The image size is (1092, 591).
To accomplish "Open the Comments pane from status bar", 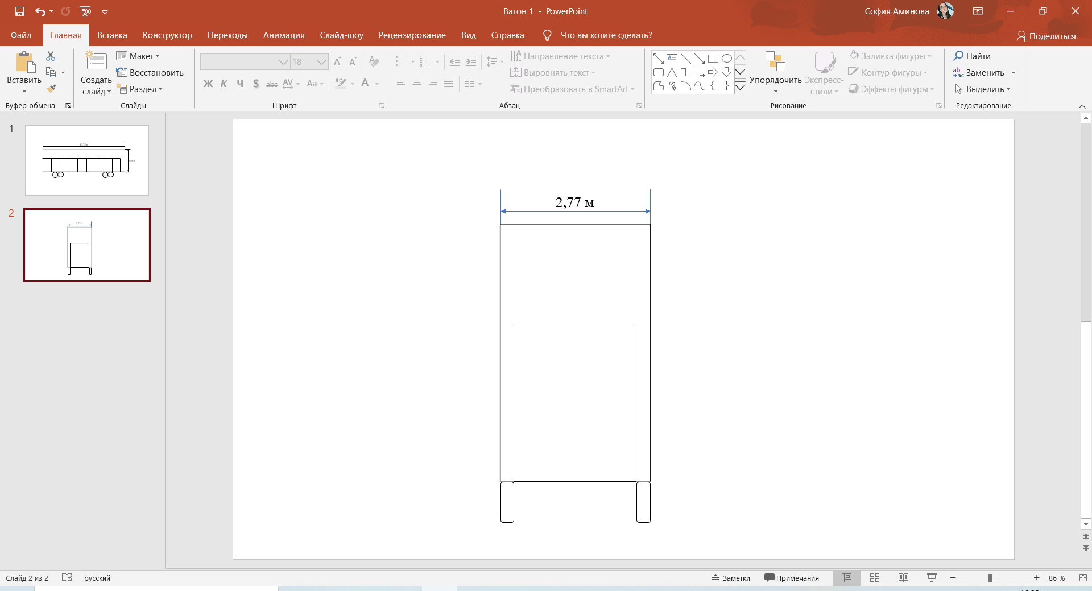I will (x=792, y=578).
